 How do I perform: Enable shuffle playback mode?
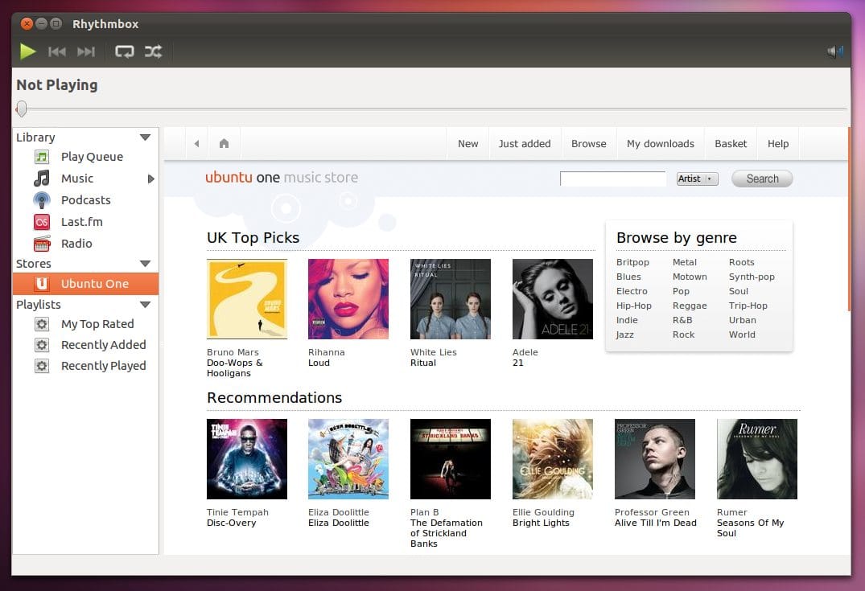[152, 51]
